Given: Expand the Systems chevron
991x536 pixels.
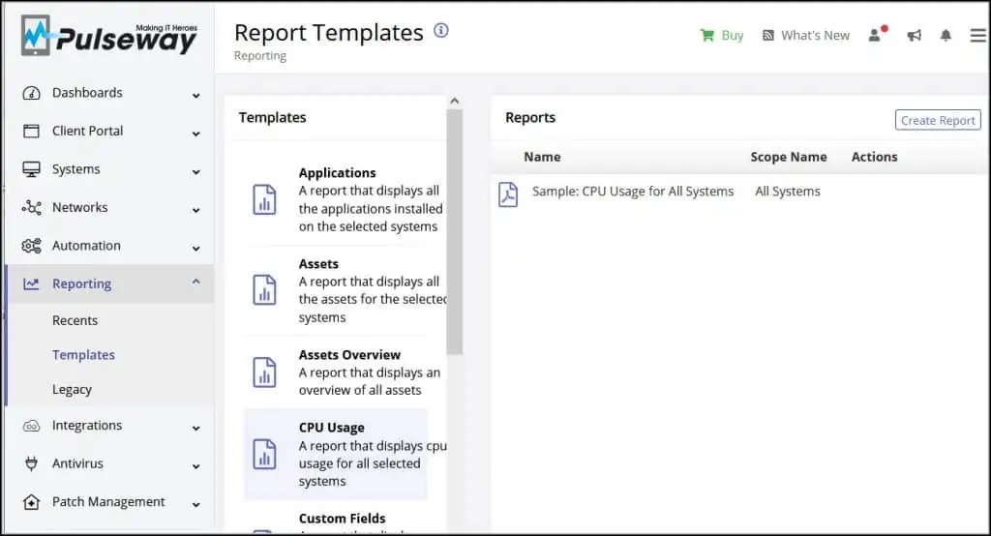Looking at the screenshot, I should pos(195,172).
